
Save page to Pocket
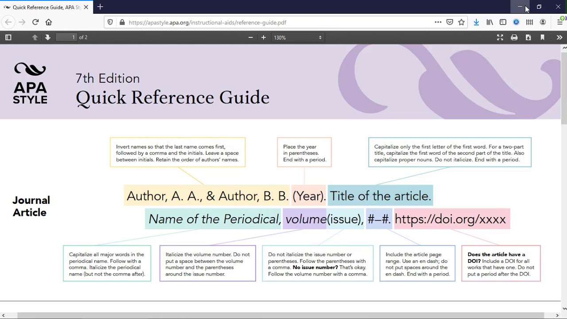(x=450, y=22)
